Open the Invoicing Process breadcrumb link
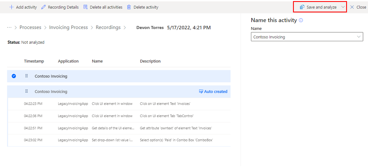This screenshot has width=368, height=168. pos(68,27)
